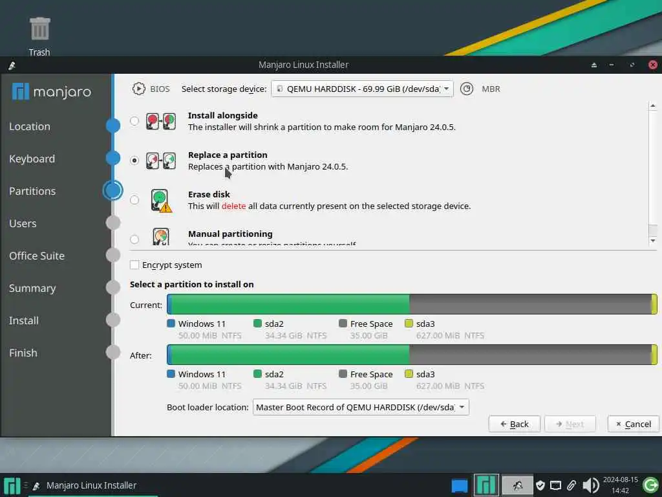Viewport: 662px width, 497px height.
Task: Click the Manjaro logo in sidebar
Action: 52,91
